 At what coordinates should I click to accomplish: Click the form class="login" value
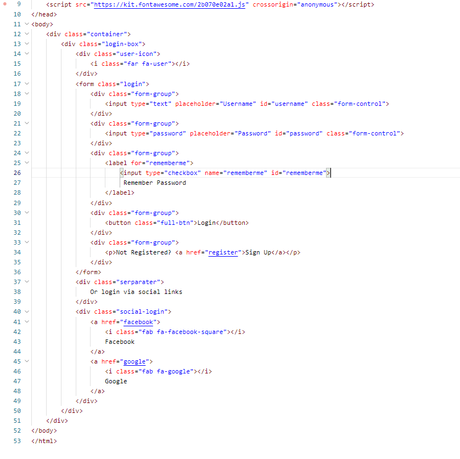[x=133, y=84]
